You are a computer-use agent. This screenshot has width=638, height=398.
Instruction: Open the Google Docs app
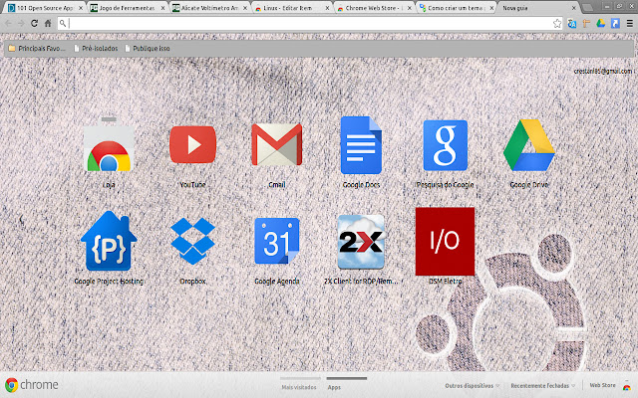tap(361, 145)
